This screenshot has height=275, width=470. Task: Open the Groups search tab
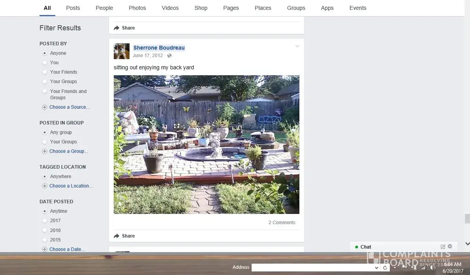click(296, 8)
